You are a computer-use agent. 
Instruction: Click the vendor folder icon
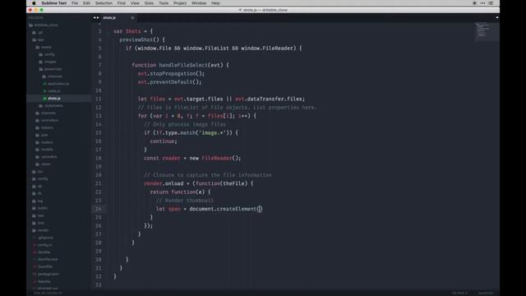click(34, 230)
